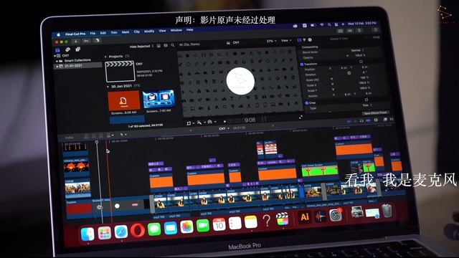Open the enhancement wand dropdown
459x258 pixels.
tap(201, 123)
